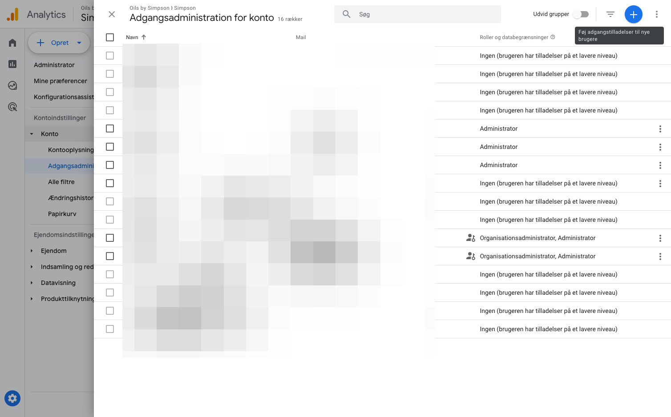Image resolution: width=671 pixels, height=417 pixels.
Task: Close the Adgangsadministration panel
Action: 112,14
